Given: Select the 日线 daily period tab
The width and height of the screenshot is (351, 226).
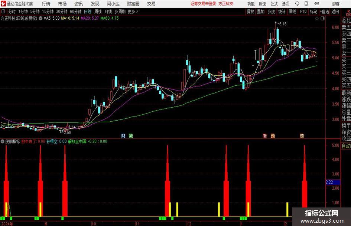Looking at the screenshot, I should click(88, 12).
